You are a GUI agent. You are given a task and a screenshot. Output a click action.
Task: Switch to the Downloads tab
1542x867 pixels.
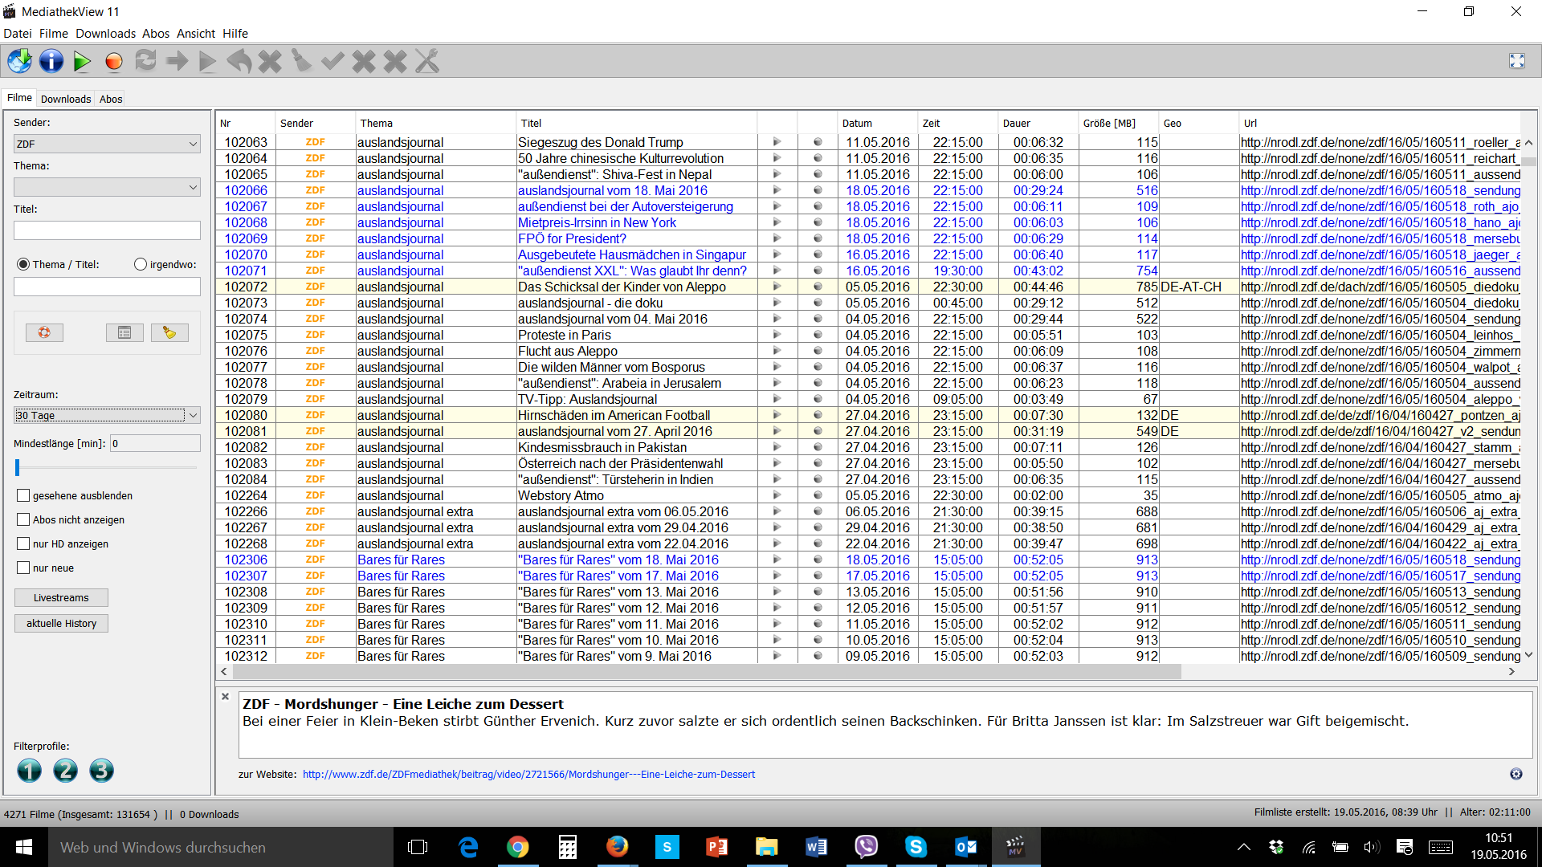click(66, 99)
